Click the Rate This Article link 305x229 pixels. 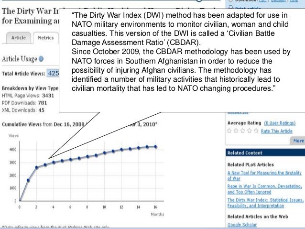277,131
